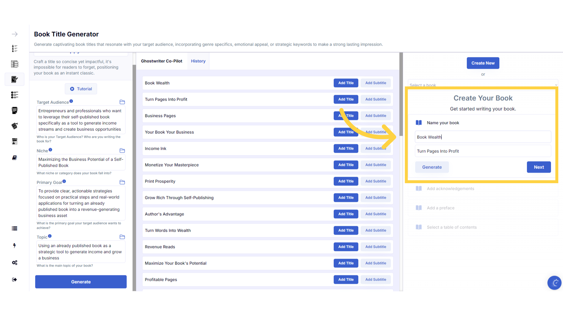
Task: Click the lightning bolt sidebar icon
Action: point(15,245)
